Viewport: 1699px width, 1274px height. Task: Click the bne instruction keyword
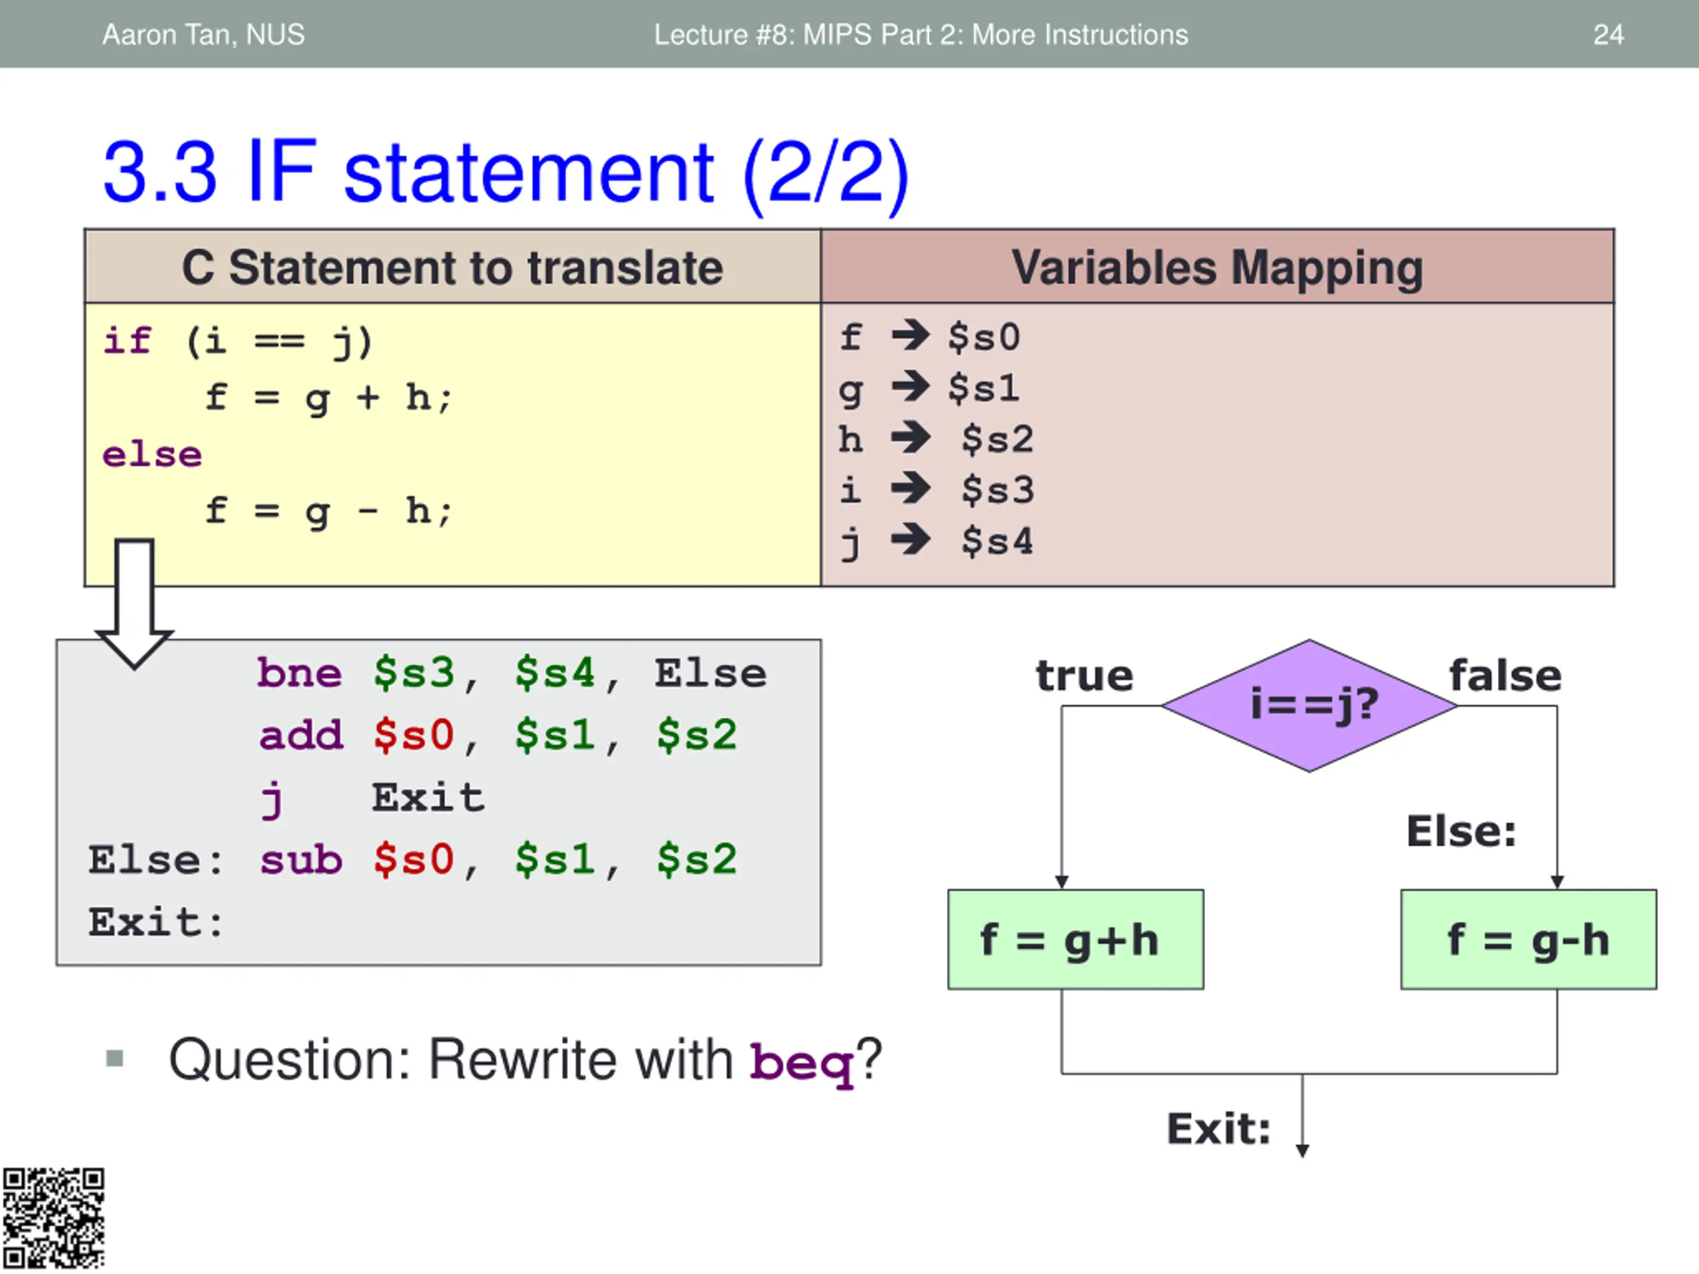pyautogui.click(x=299, y=673)
